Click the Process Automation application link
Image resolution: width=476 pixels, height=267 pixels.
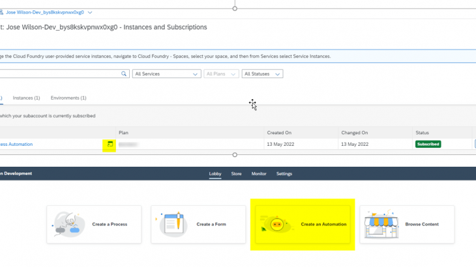16,144
